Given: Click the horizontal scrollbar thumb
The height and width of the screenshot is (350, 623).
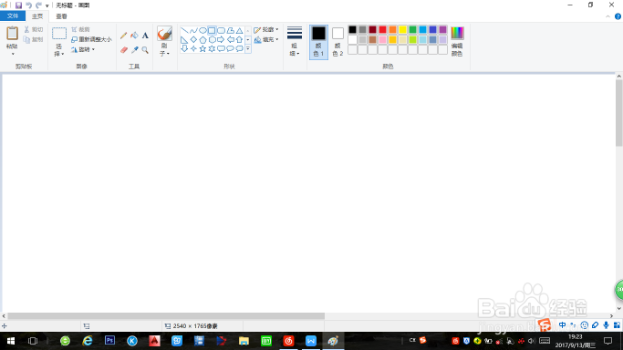Looking at the screenshot, I should 166,316.
